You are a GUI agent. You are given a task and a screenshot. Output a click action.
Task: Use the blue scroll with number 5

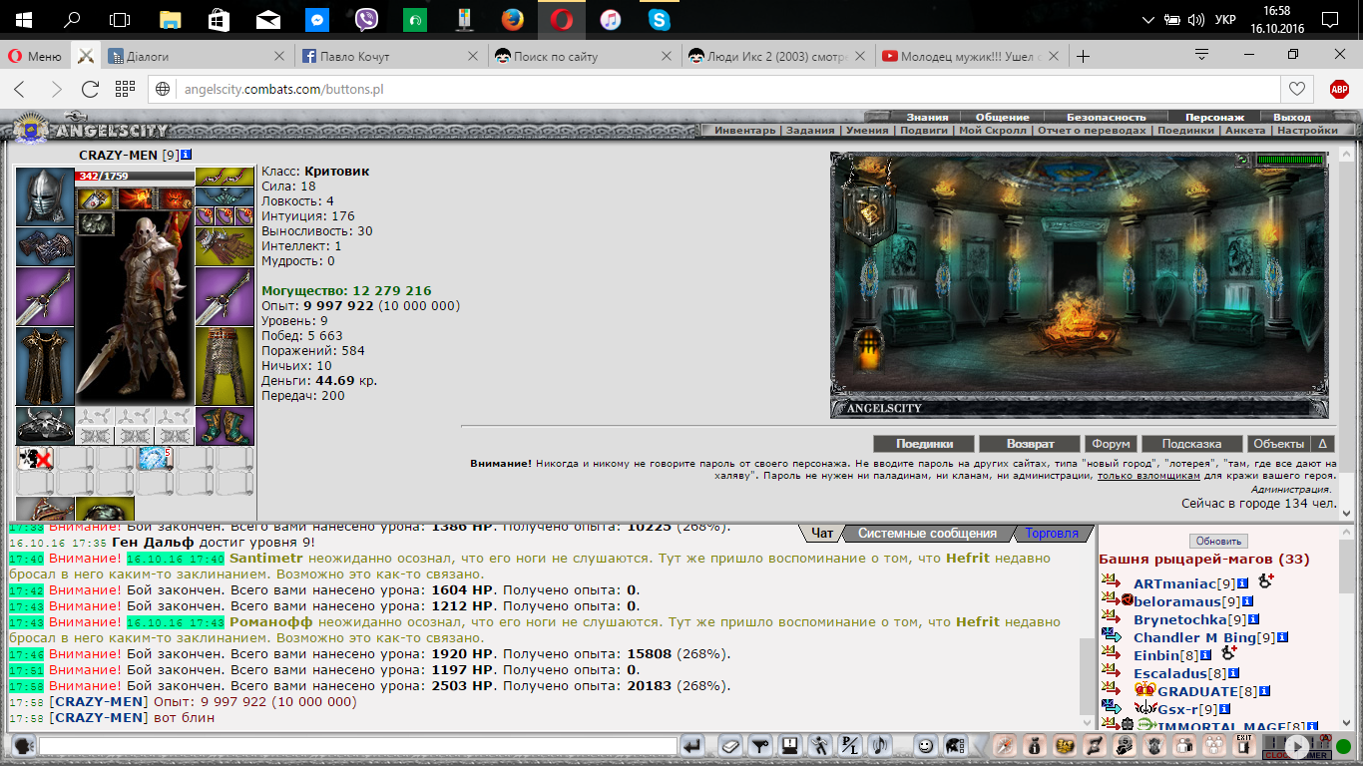click(x=155, y=458)
